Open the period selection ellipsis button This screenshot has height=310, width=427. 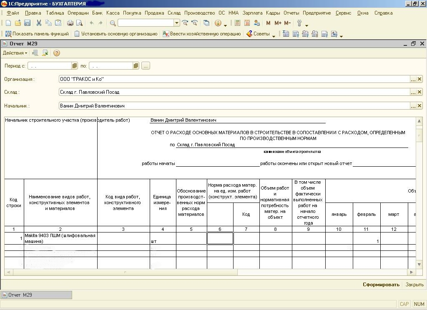(146, 65)
